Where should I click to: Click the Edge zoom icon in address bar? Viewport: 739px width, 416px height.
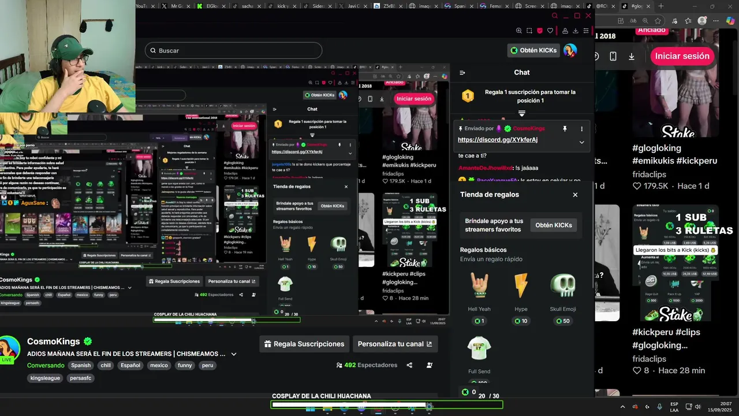645,21
